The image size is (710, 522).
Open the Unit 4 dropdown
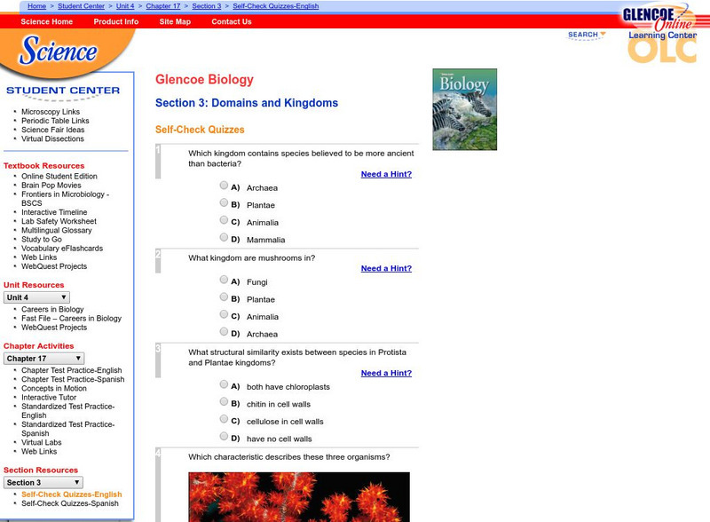click(x=36, y=297)
